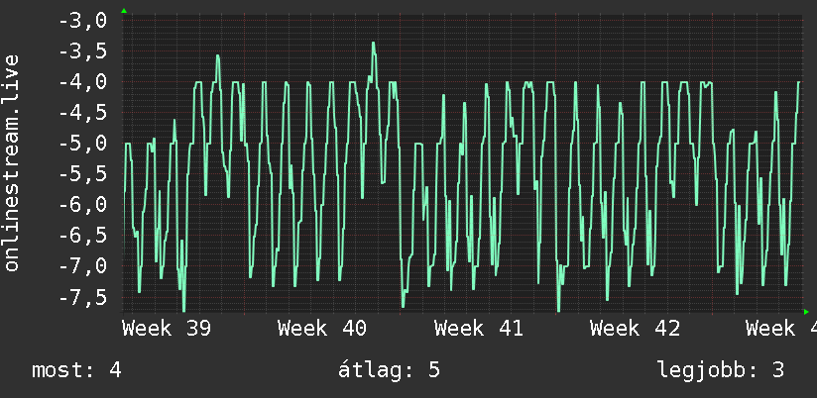This screenshot has height=398, width=817.
Task: Select the '-7,5' y-axis value
Action: tap(82, 297)
